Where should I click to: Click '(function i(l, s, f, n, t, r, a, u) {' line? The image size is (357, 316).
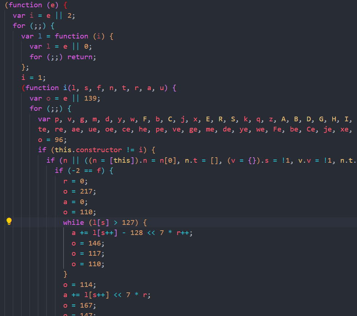99,88
